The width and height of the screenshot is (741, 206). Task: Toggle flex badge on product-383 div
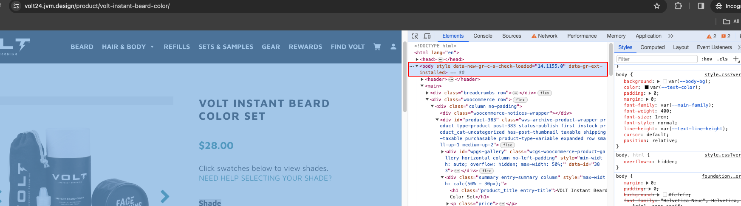tap(507, 145)
